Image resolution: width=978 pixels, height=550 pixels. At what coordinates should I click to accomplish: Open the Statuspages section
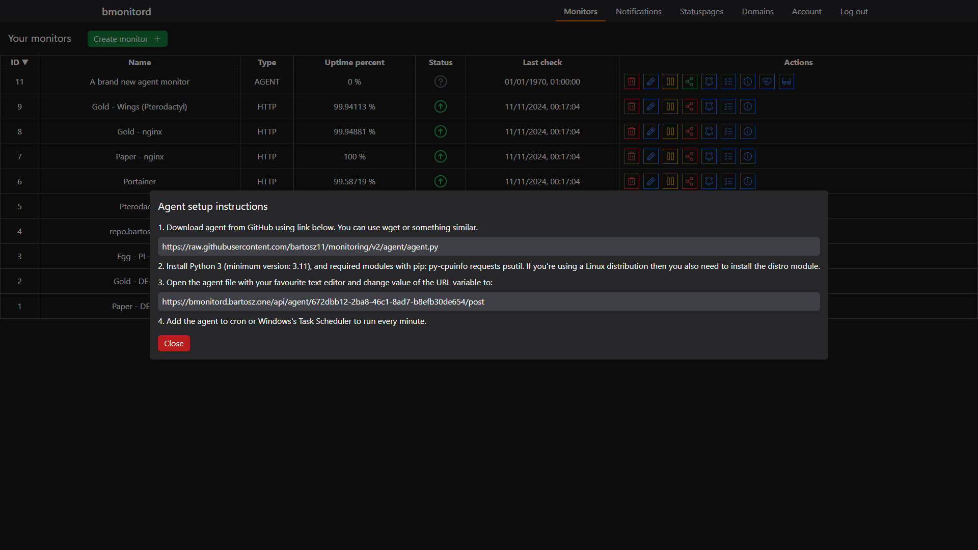pos(701,11)
